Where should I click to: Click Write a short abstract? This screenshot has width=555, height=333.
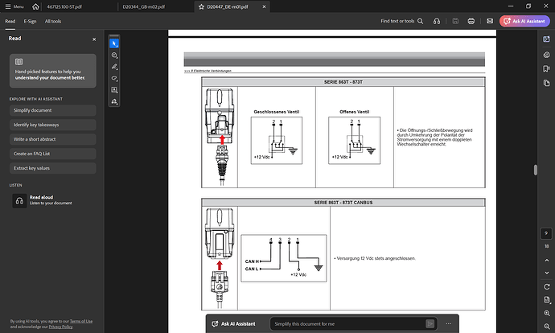coord(53,139)
